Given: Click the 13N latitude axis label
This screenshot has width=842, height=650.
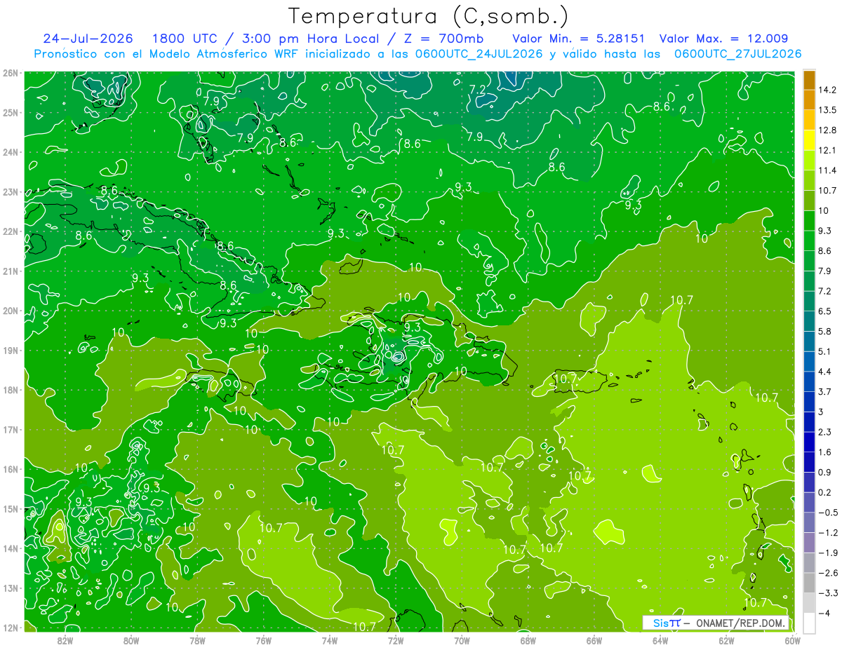Looking at the screenshot, I should (x=11, y=588).
